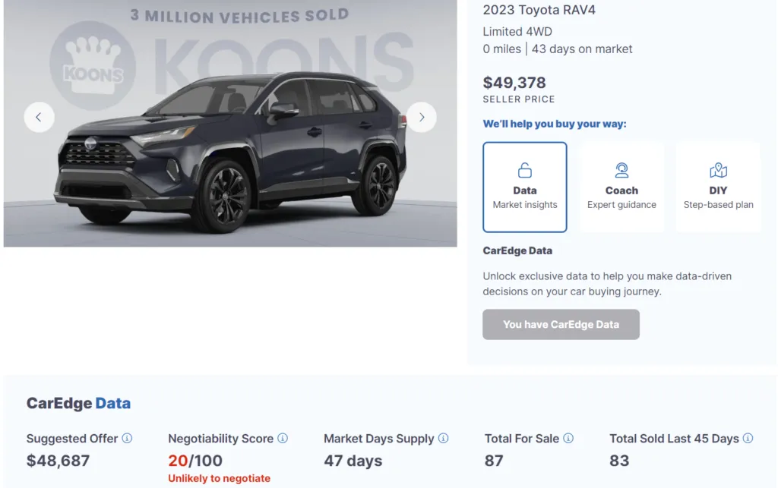
Task: Open the Total For Sale info tooltip
Action: [567, 439]
